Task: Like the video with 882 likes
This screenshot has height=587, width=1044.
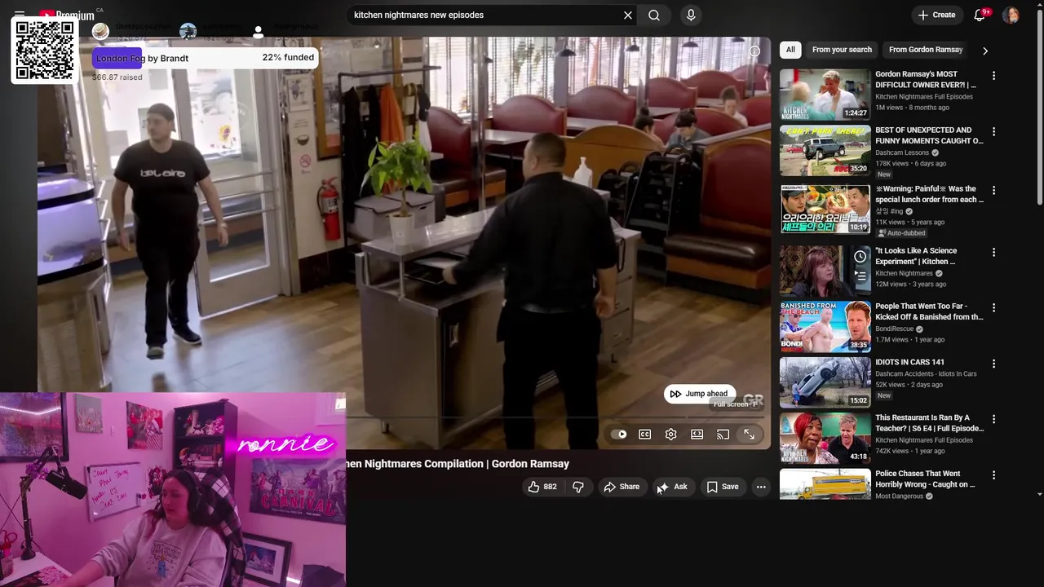Action: [542, 487]
